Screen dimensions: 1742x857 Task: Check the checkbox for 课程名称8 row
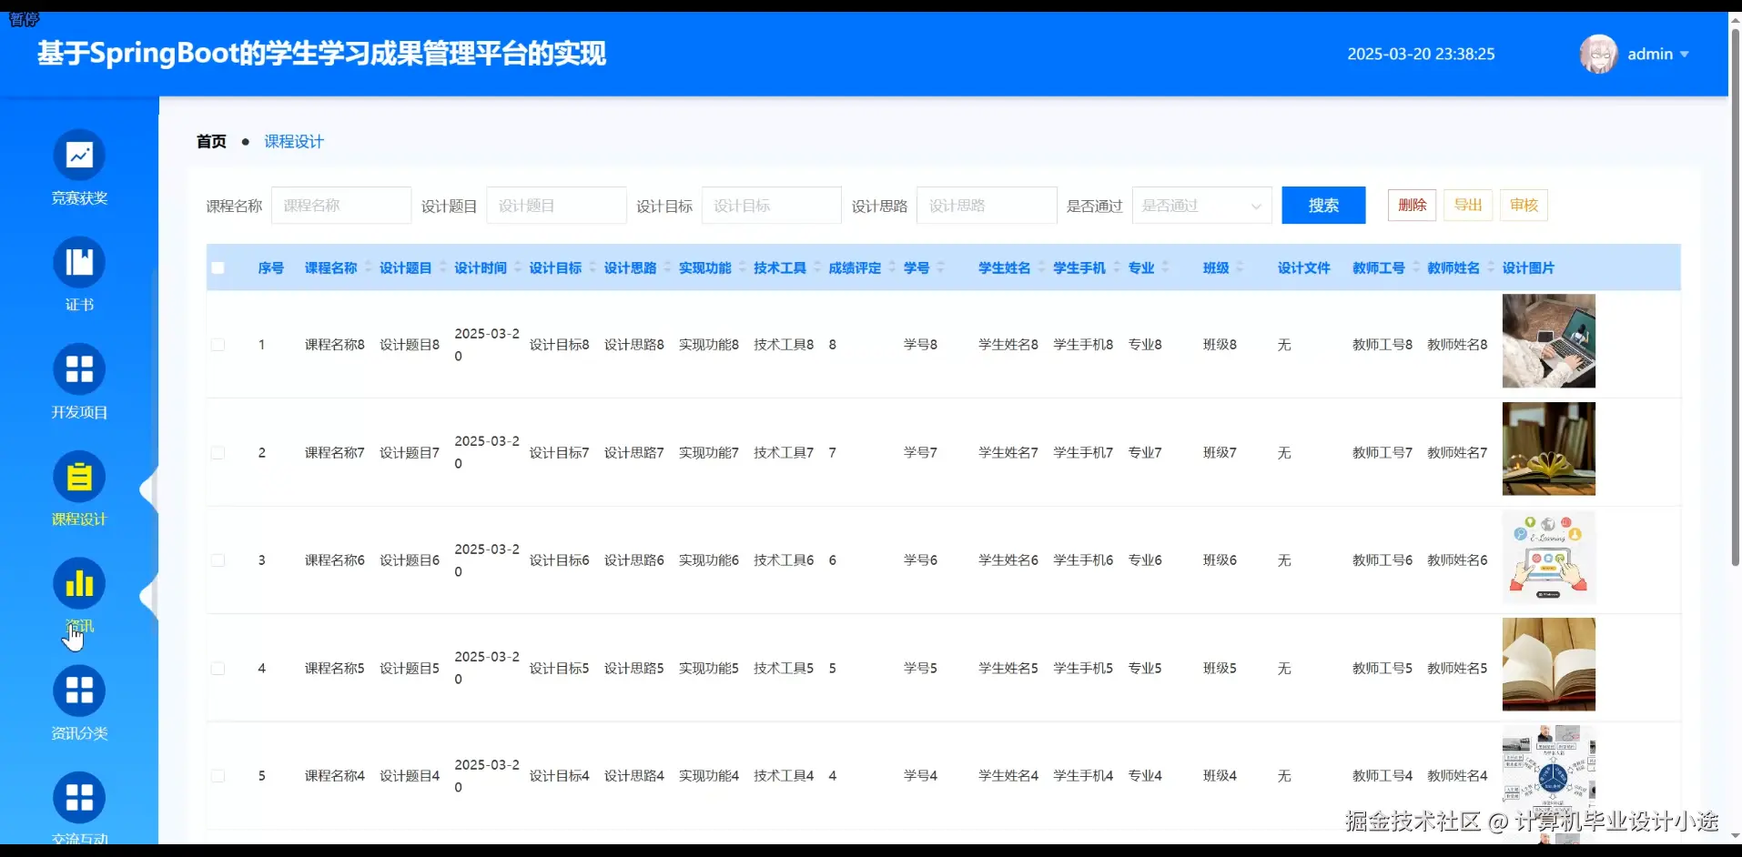coord(218,344)
